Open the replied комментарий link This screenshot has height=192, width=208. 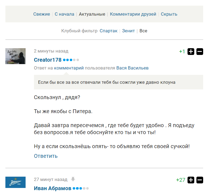coord(69,68)
